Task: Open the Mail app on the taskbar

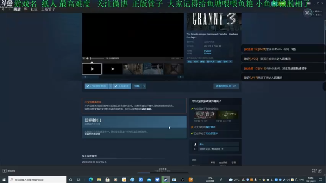Action: [149, 179]
